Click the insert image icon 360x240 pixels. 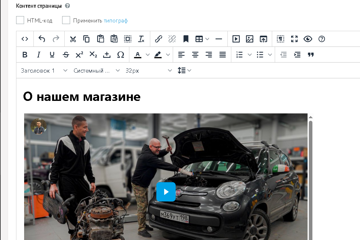[x=250, y=39]
